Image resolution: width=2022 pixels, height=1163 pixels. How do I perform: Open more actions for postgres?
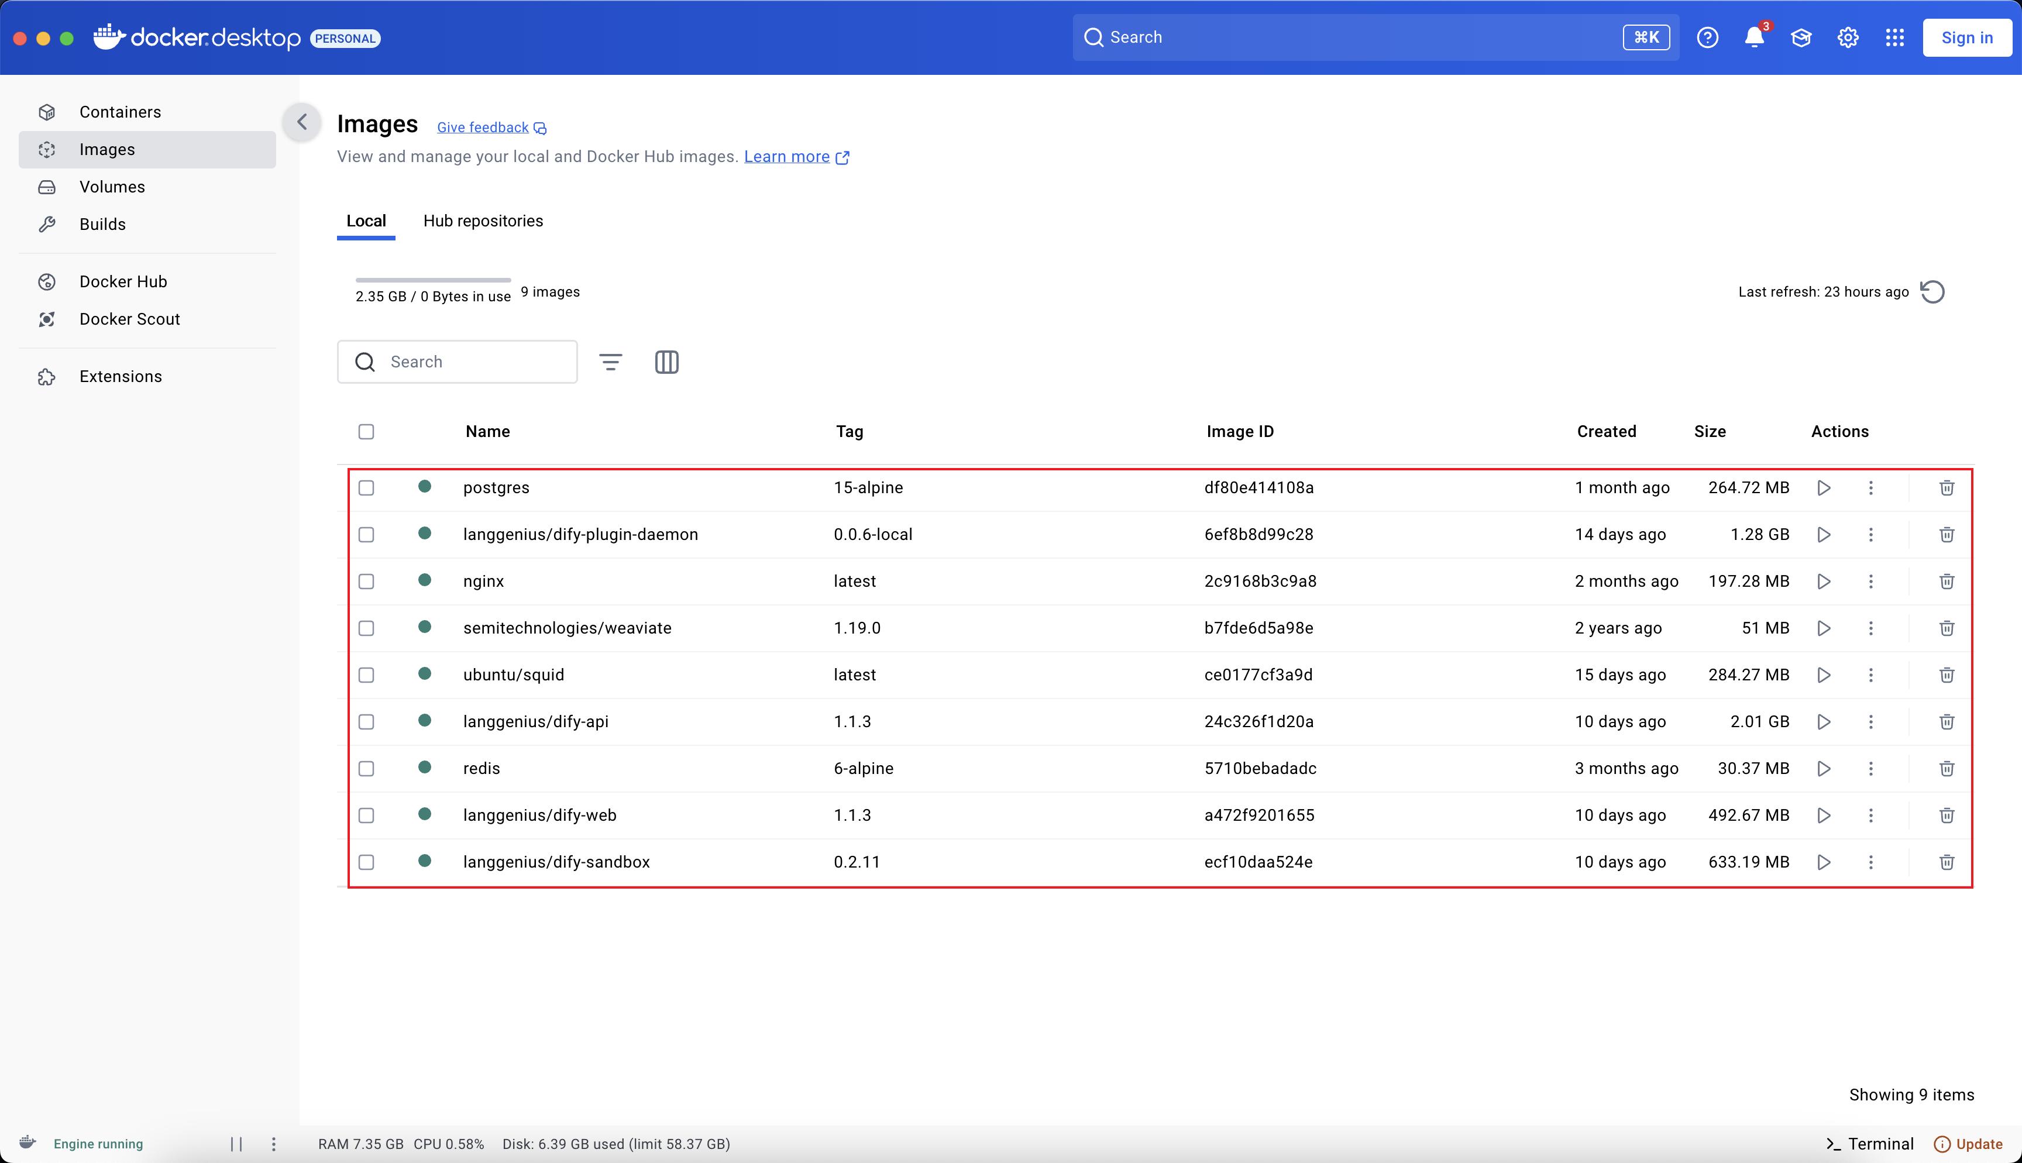click(1870, 487)
